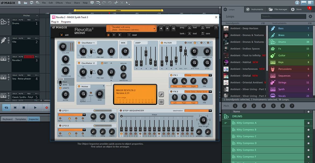Switch to the Instruments tab
The width and height of the screenshot is (315, 163).
[255, 9]
